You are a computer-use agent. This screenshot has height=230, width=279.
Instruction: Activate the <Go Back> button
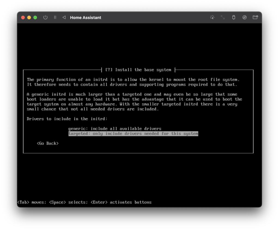coord(48,143)
